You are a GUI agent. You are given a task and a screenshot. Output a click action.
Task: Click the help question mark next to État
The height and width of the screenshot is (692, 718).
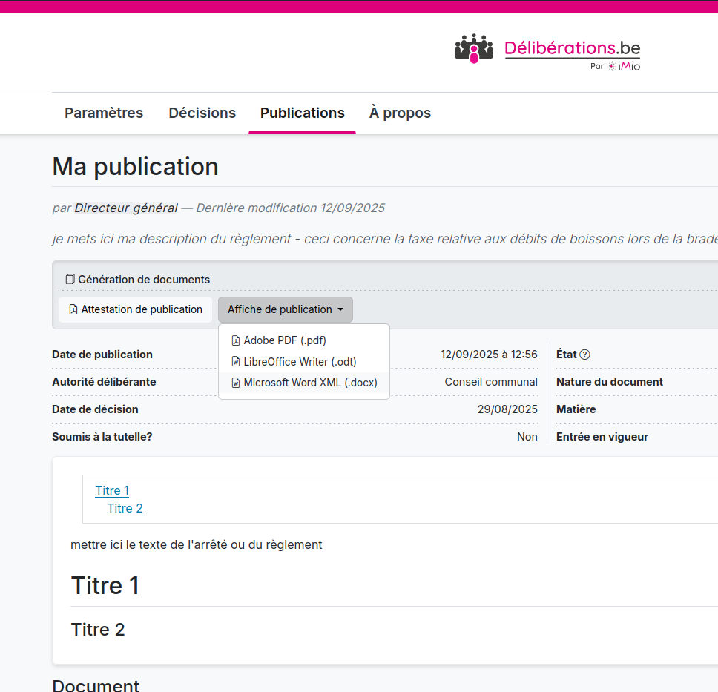click(584, 355)
